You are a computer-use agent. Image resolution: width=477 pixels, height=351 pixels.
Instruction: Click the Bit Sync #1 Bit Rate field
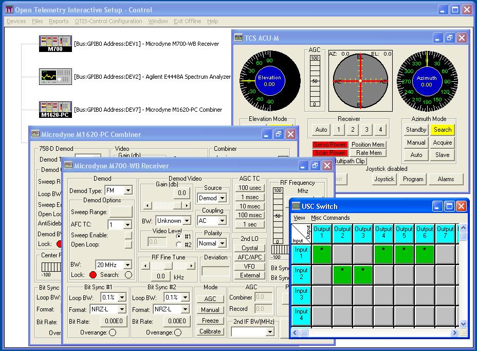point(114,321)
